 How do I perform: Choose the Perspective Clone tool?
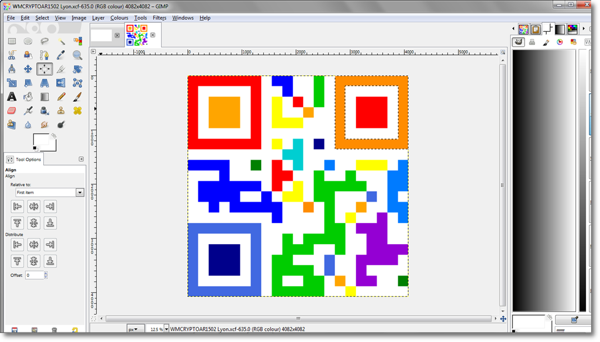click(x=12, y=125)
